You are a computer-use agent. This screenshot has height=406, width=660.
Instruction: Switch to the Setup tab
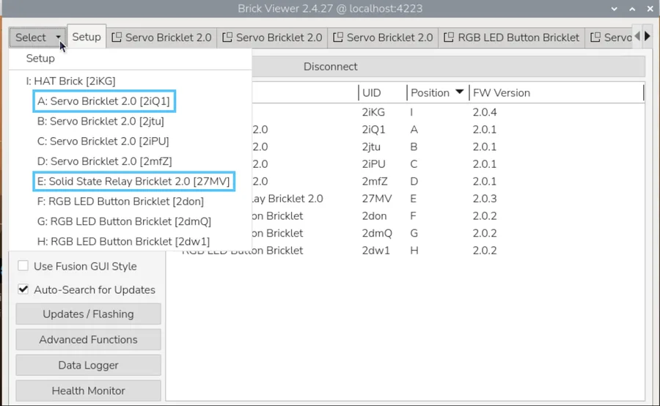[87, 37]
